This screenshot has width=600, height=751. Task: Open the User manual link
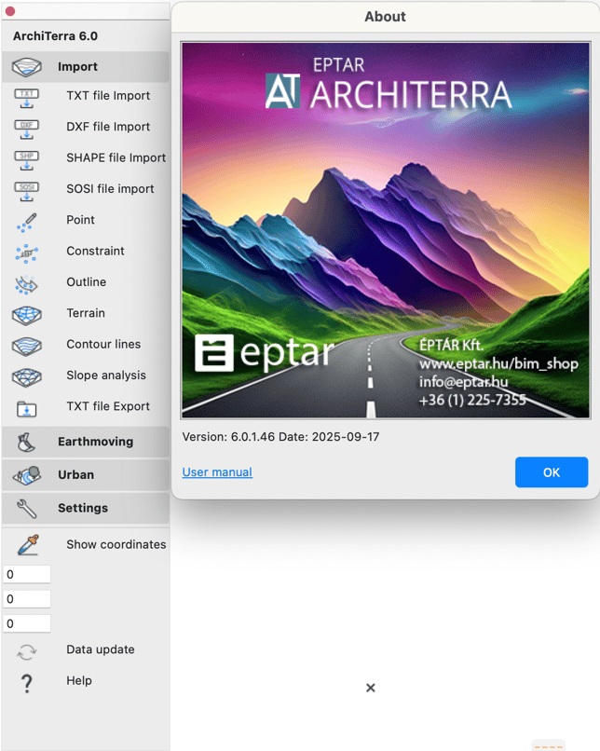[x=217, y=472]
